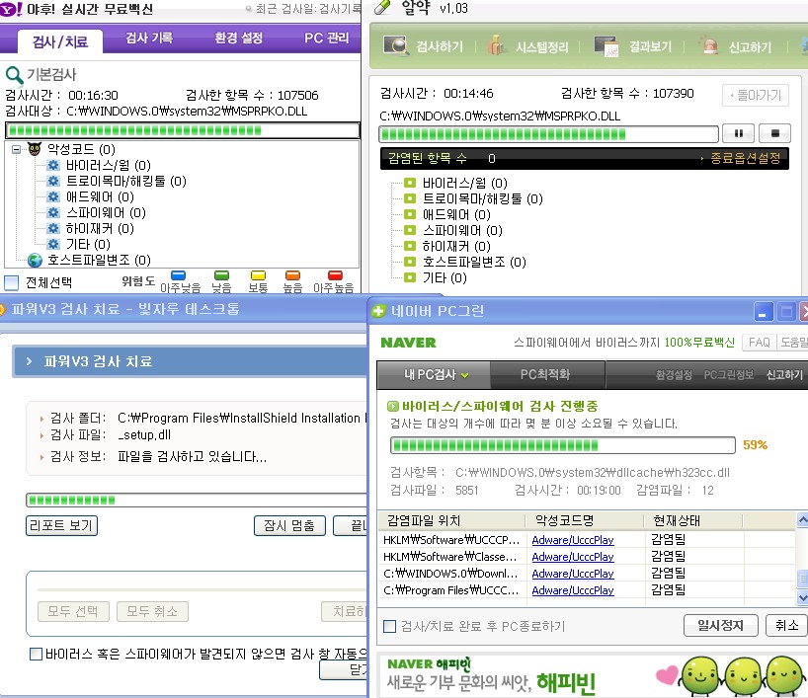The image size is (808, 698).
Task: Click the gear icon next to Yahoo 애드웨어
Action: pos(53,196)
